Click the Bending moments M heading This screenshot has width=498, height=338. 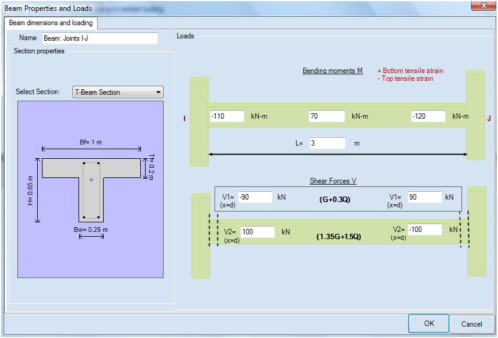coord(333,71)
